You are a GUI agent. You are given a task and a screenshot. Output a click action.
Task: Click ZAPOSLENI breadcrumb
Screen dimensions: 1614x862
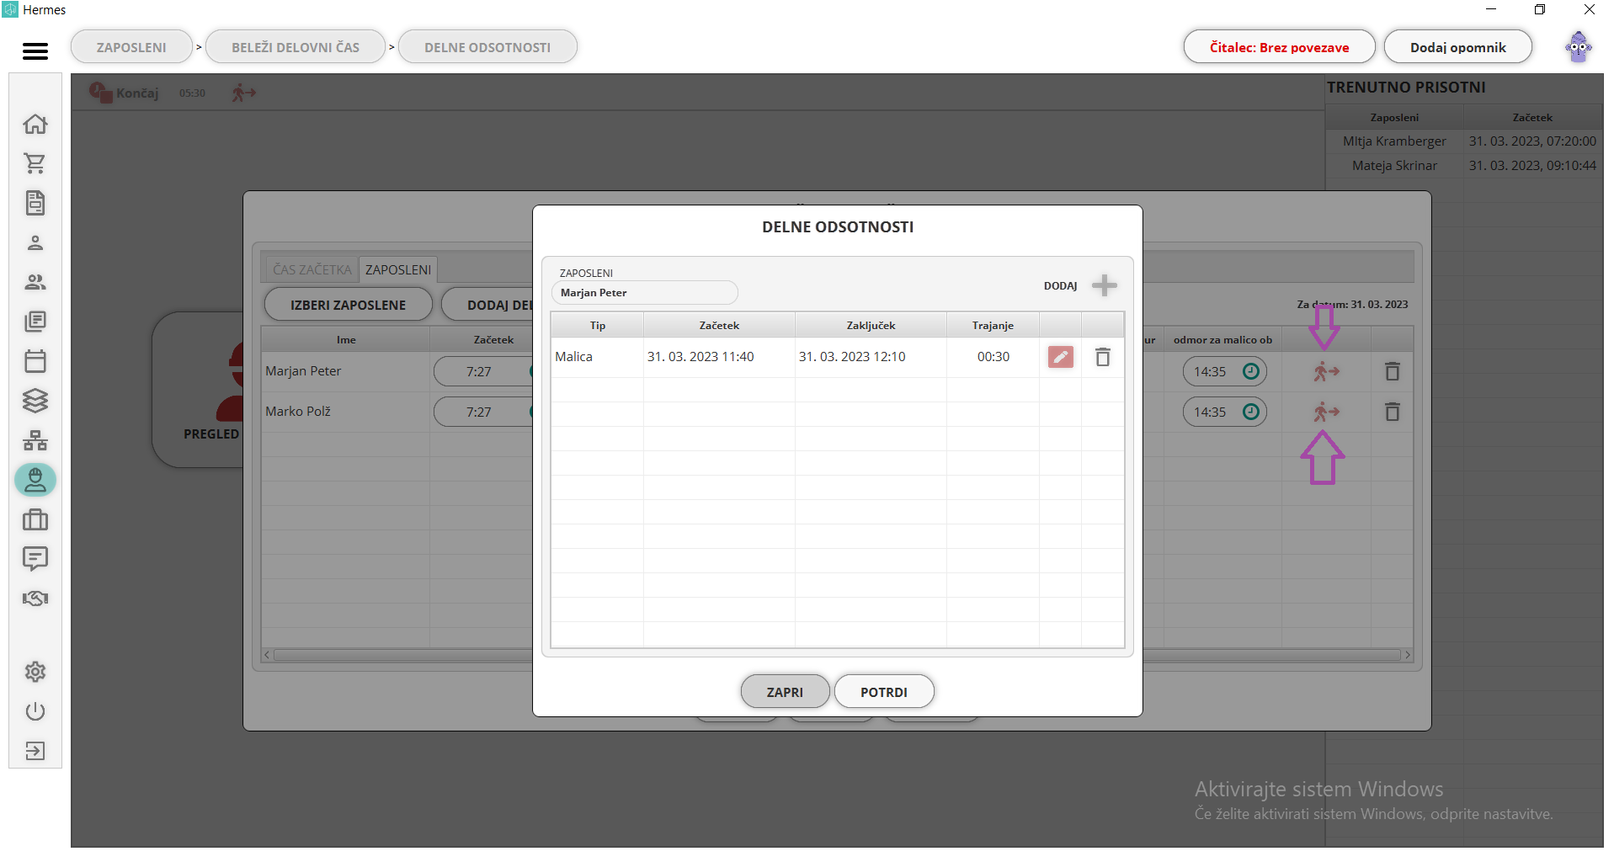[131, 47]
